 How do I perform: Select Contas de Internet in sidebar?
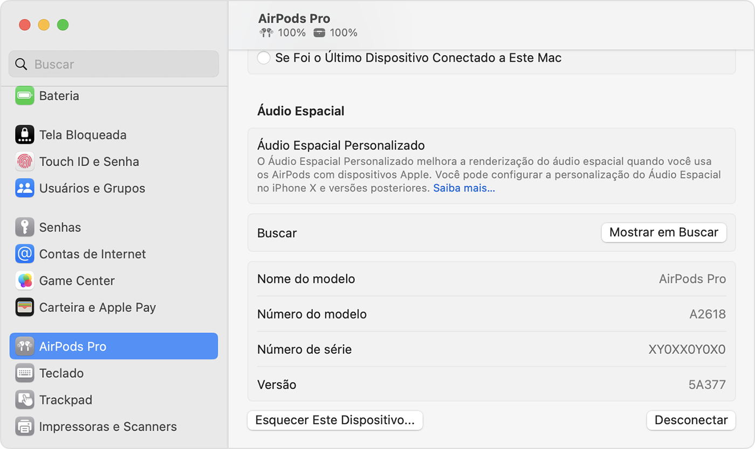click(113, 254)
